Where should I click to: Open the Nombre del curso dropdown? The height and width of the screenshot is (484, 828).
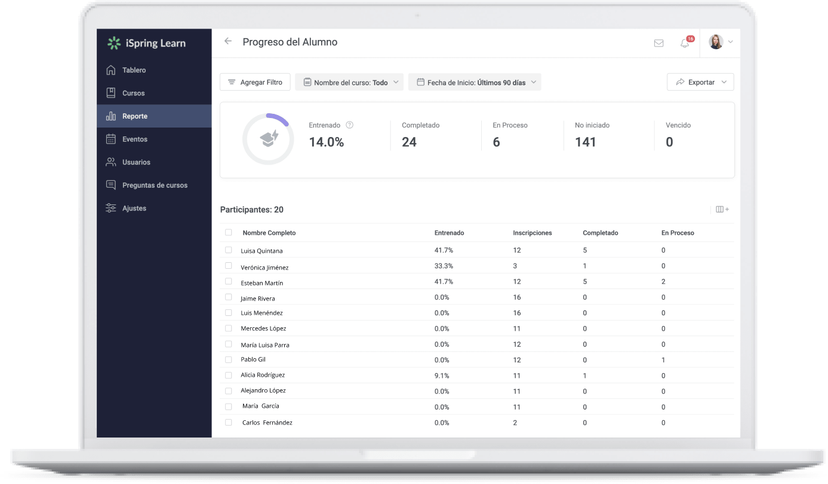(x=349, y=82)
